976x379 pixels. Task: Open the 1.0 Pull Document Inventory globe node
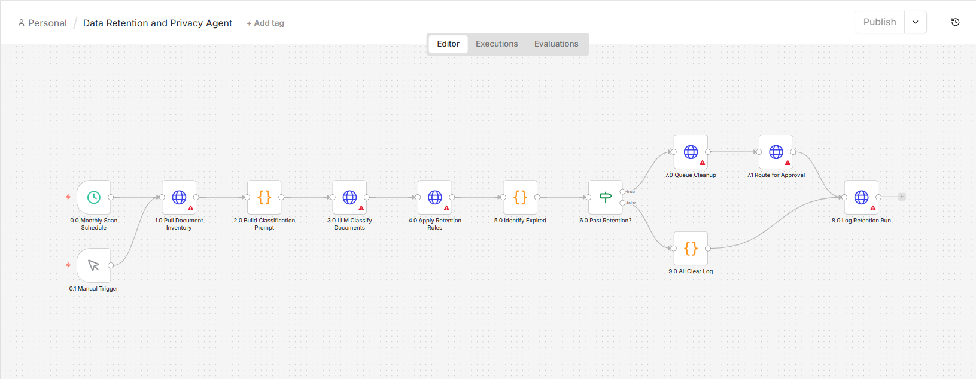point(179,197)
